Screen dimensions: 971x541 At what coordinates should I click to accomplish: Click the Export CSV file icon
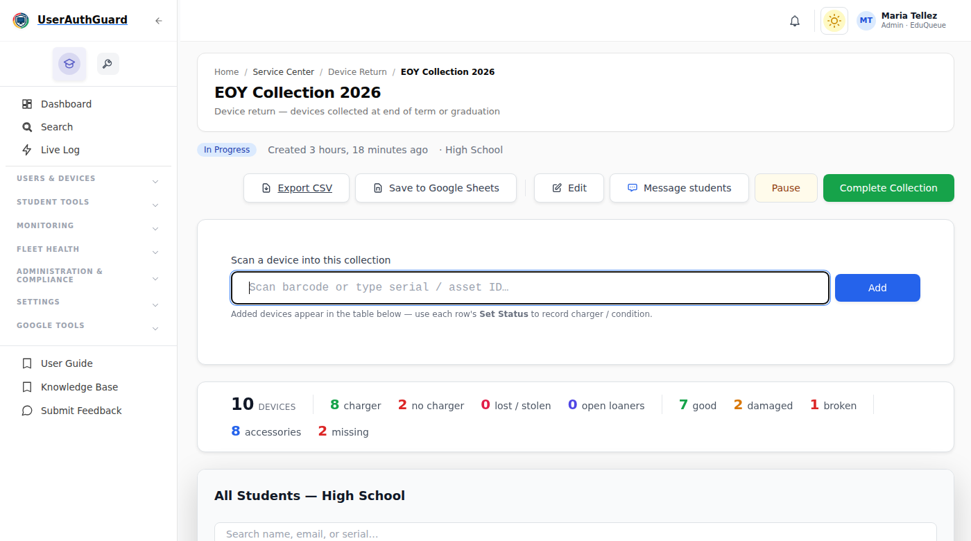266,188
